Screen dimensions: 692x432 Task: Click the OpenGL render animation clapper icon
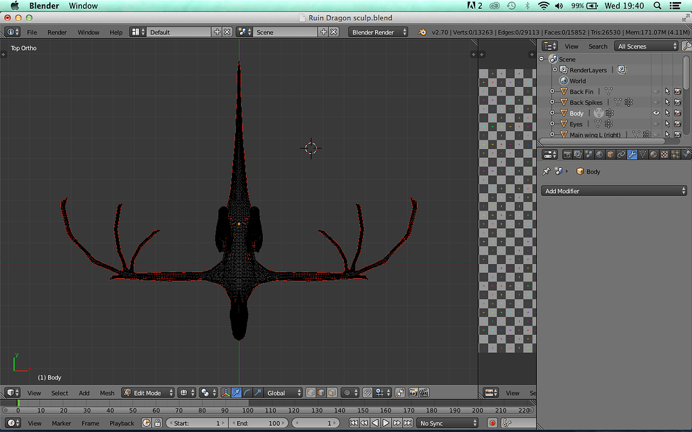424,393
